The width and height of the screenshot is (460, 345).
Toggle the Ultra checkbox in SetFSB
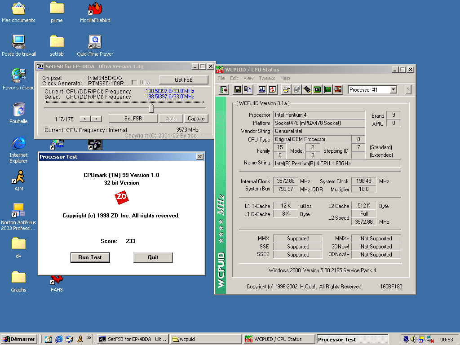[134, 83]
